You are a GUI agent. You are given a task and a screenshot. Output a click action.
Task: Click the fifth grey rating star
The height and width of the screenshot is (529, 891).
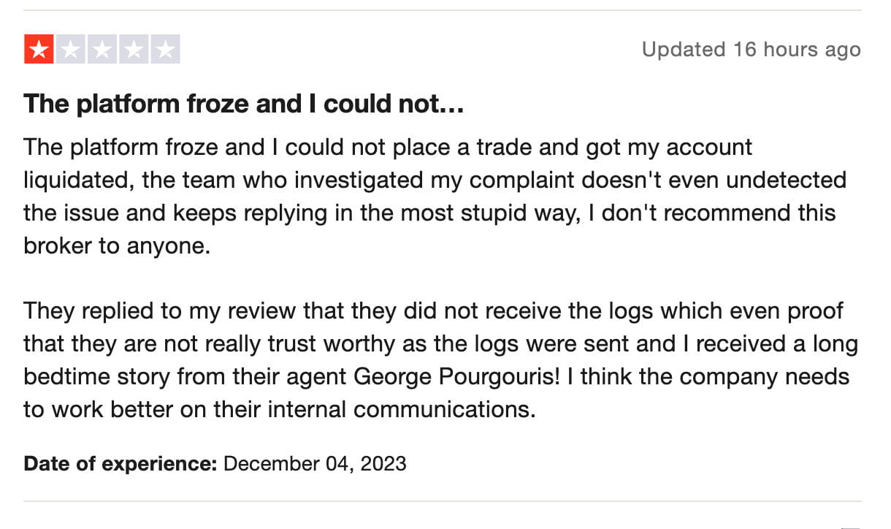point(166,50)
